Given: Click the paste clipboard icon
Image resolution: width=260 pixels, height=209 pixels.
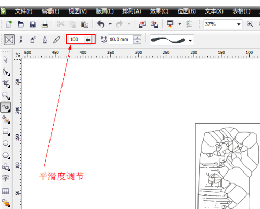Looking at the screenshot, I should 84,24.
